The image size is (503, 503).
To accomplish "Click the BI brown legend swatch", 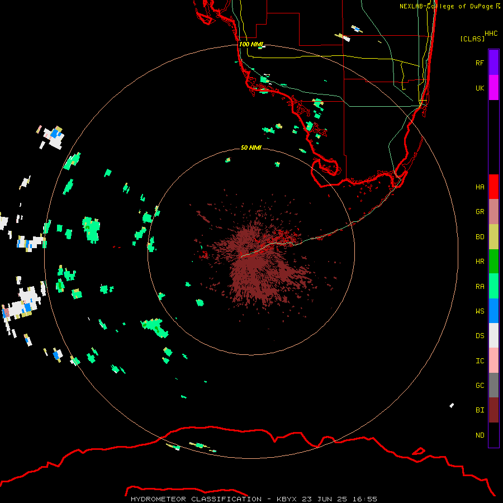I will 493,410.
